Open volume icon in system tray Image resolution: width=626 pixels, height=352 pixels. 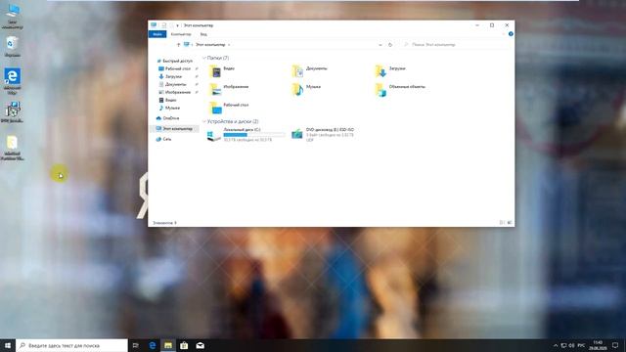tap(571, 345)
